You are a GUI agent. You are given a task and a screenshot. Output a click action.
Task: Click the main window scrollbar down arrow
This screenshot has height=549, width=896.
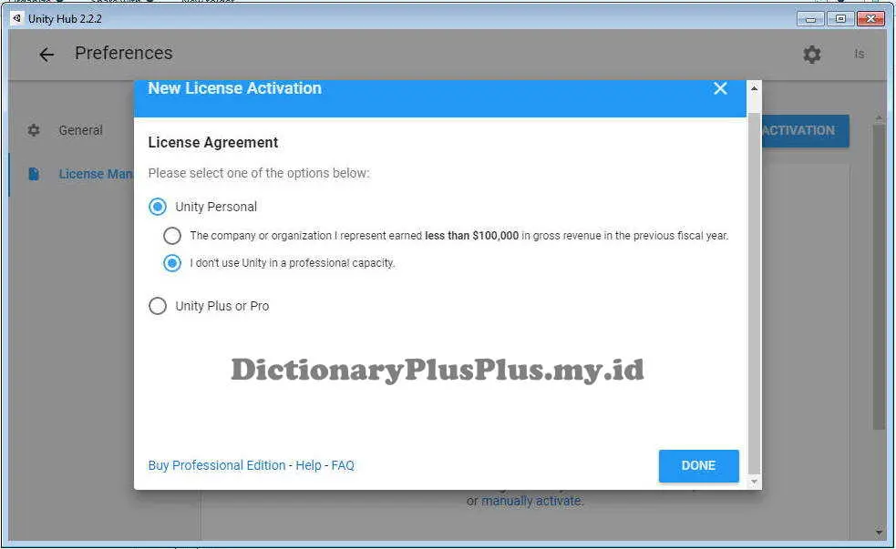[879, 532]
